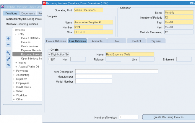Screen dimensions: 195x123
Task: Expand the Workflow tree node
Action: pos(14,96)
